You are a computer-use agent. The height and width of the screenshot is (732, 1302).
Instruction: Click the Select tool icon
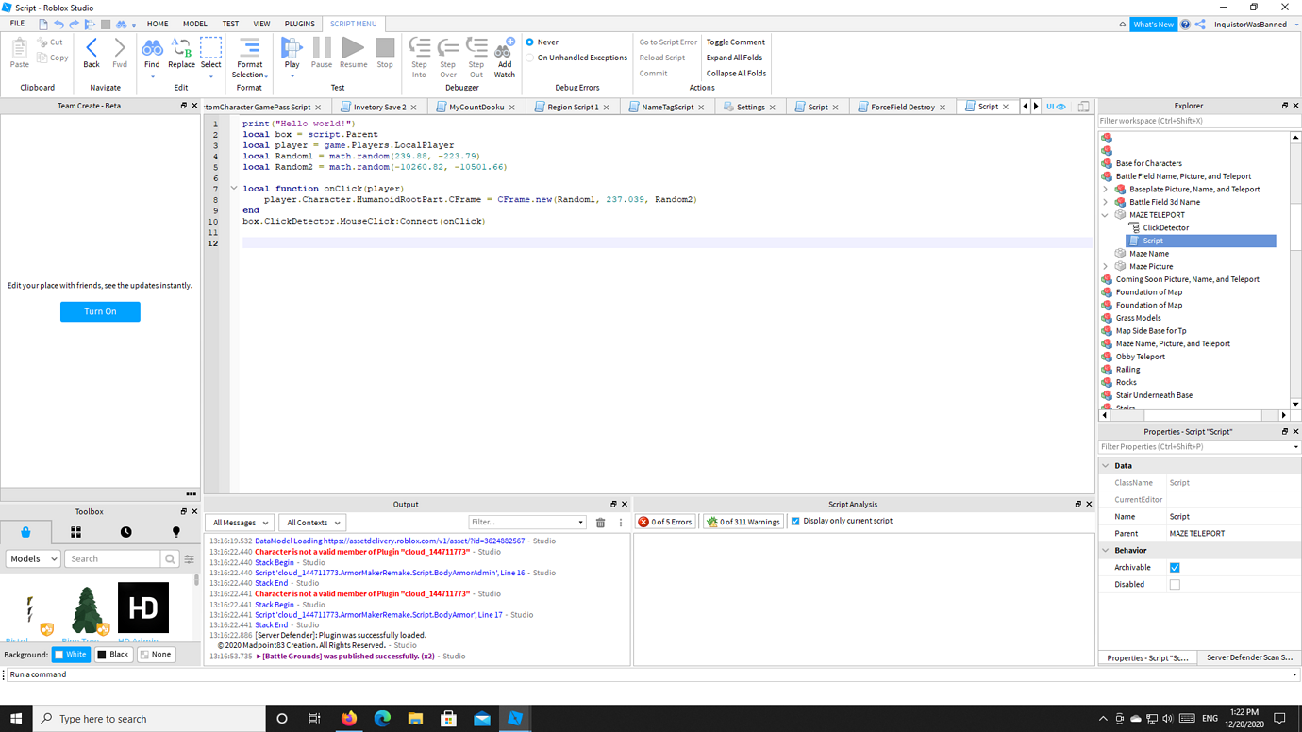[x=211, y=48]
